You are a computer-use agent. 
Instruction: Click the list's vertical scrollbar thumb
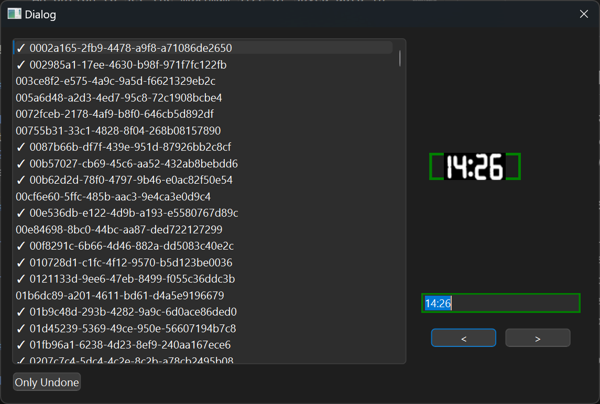(400, 59)
